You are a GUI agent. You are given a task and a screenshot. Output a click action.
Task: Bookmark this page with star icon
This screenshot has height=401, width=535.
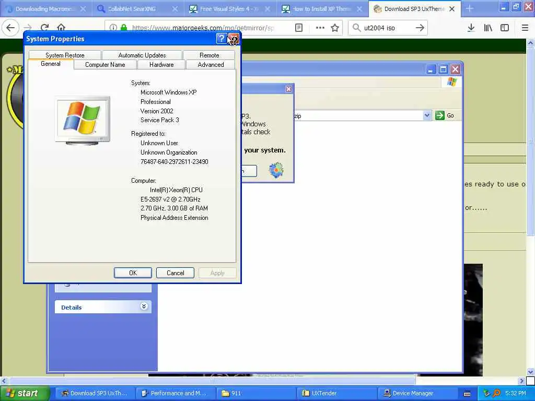(x=335, y=28)
